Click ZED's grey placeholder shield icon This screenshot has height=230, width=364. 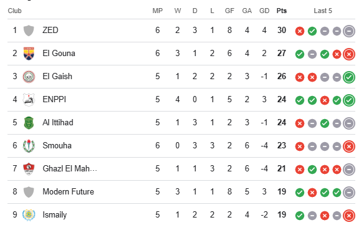click(29, 31)
